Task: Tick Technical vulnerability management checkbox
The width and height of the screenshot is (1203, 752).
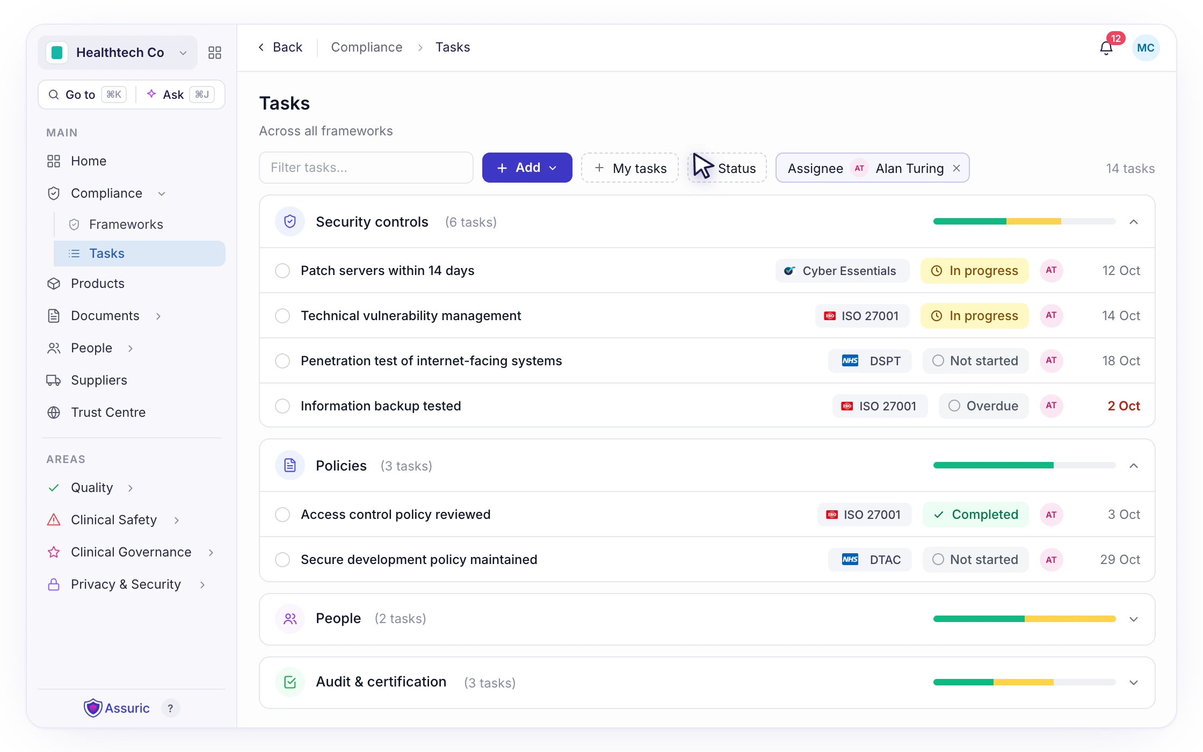Action: 282,316
